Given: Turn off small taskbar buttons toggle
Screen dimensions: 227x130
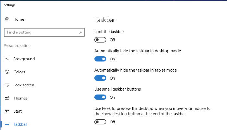Looking at the screenshot, I should click(100, 97).
